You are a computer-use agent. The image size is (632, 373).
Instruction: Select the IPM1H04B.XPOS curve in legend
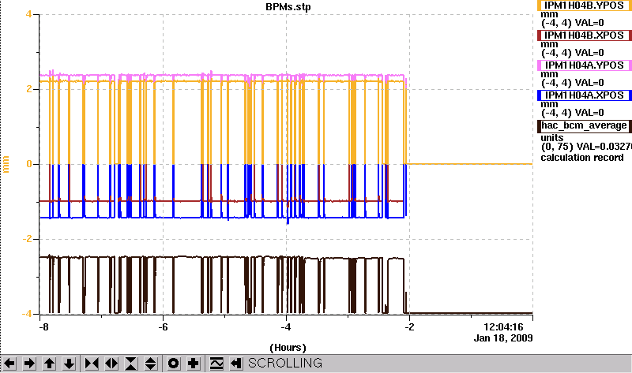pyautogui.click(x=584, y=35)
